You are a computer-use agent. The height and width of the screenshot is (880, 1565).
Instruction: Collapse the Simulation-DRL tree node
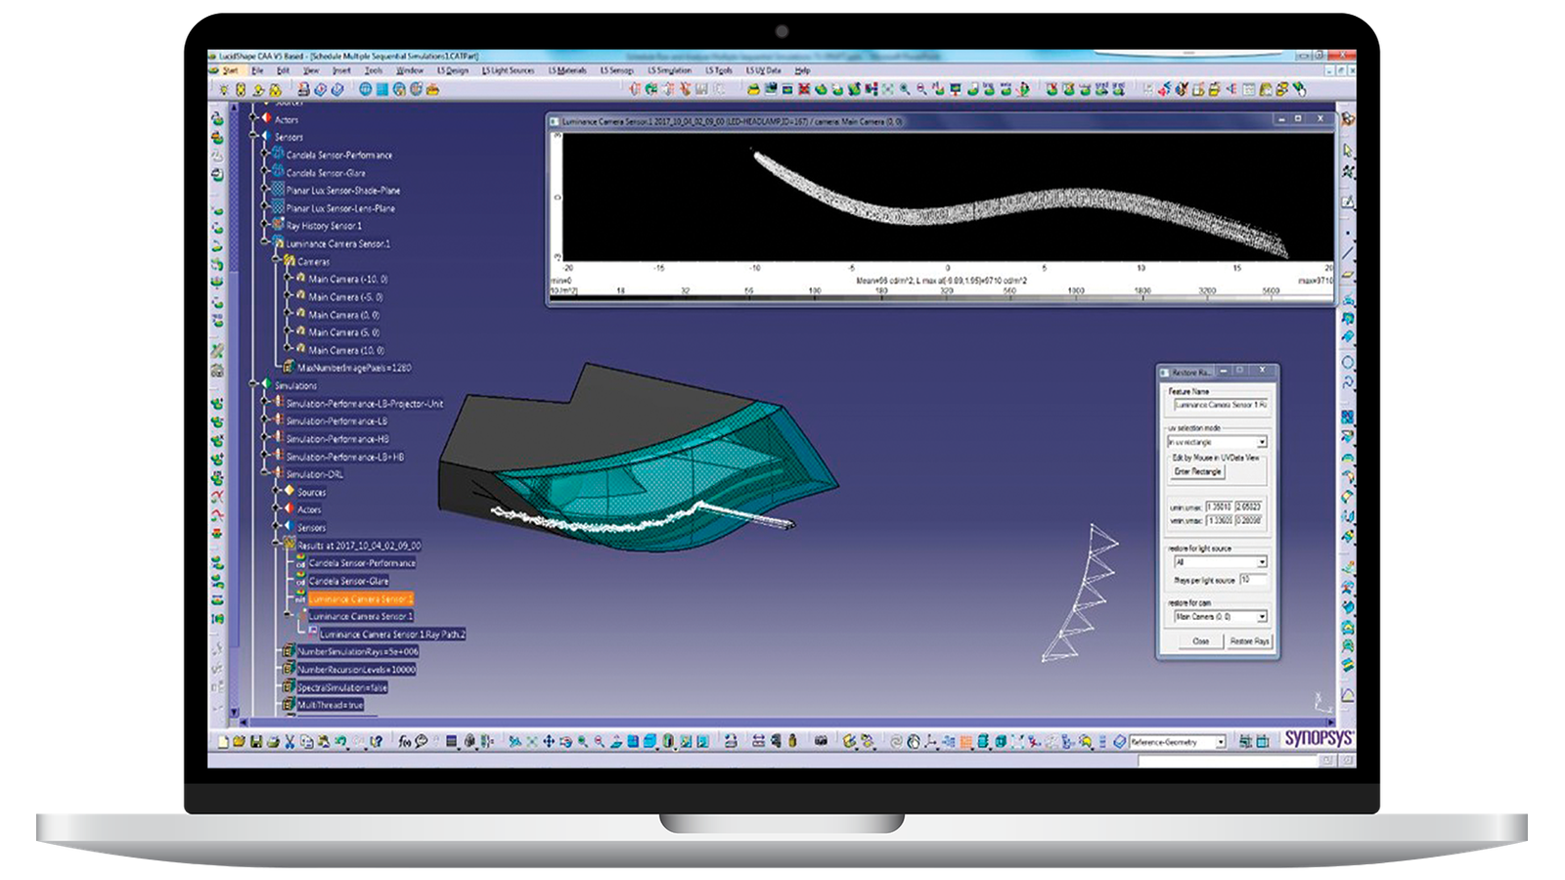265,474
